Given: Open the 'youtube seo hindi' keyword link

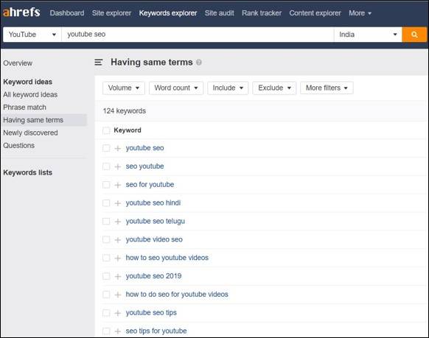Looking at the screenshot, I should (x=153, y=203).
